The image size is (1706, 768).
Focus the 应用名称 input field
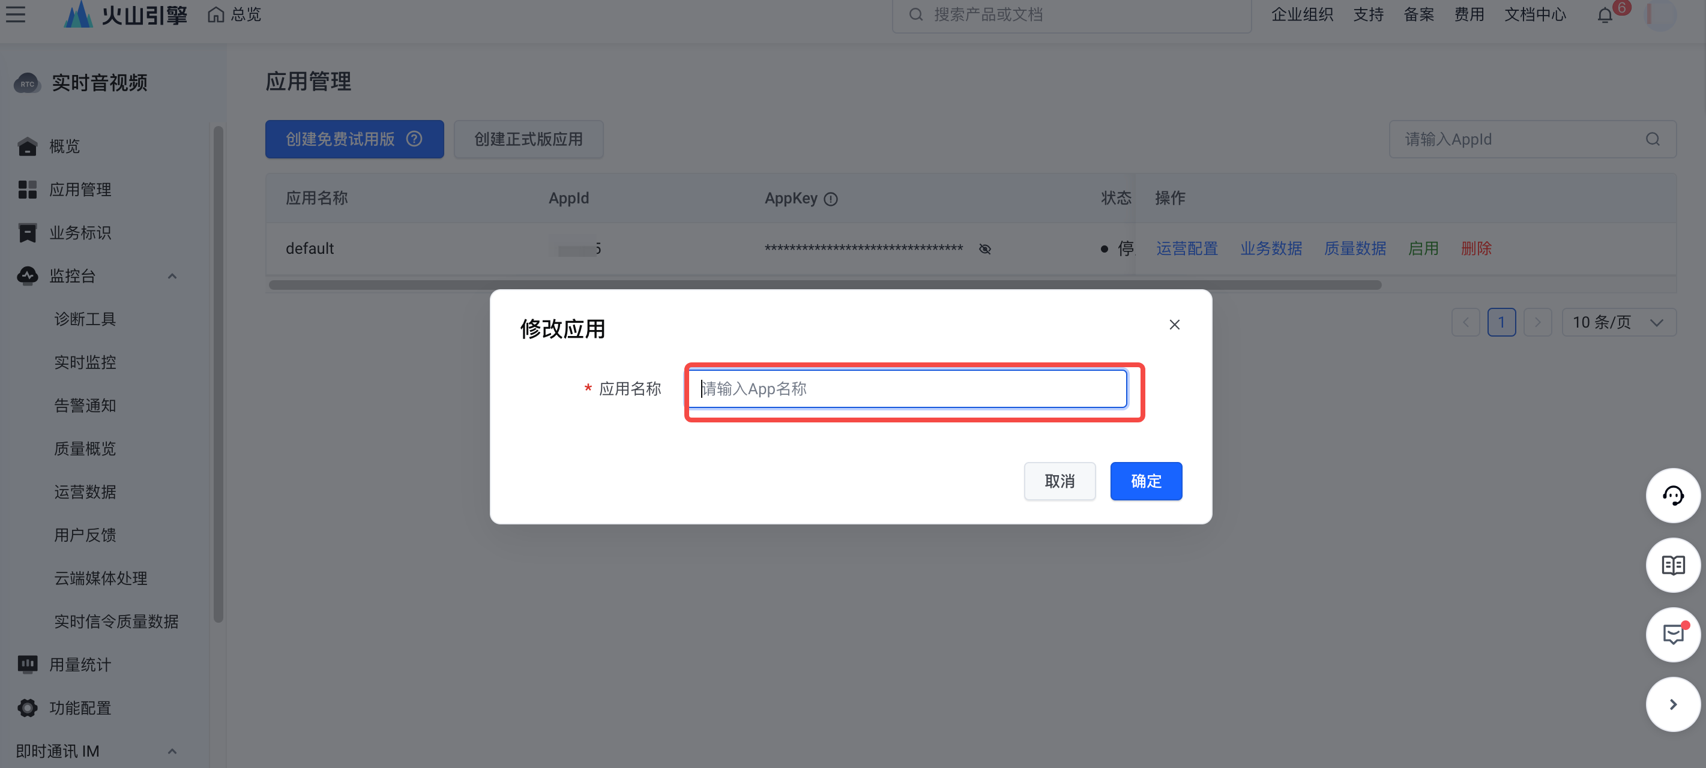pos(907,389)
